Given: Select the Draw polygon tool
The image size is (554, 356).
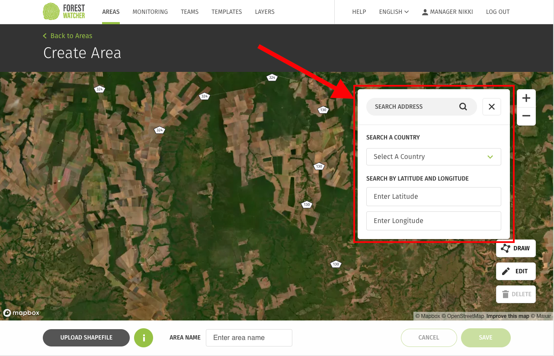Looking at the screenshot, I should click(x=516, y=249).
